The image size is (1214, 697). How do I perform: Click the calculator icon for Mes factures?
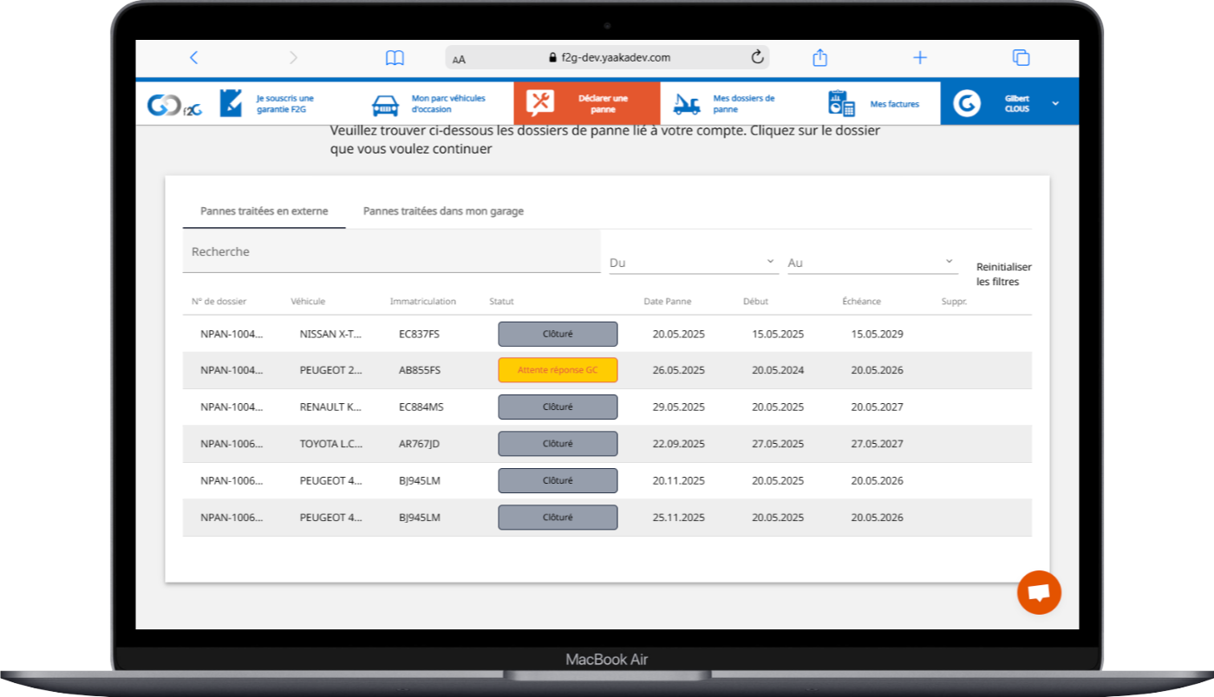[x=841, y=104]
